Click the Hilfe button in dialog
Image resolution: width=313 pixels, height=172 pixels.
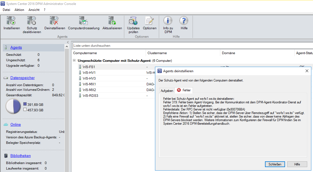pyautogui.click(x=297, y=164)
